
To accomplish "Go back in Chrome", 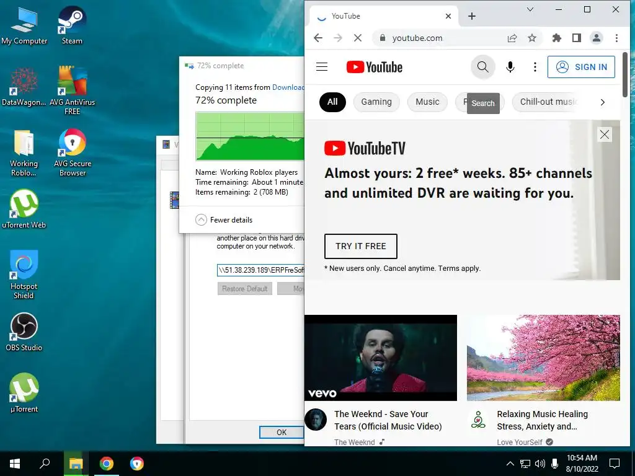I will 318,38.
